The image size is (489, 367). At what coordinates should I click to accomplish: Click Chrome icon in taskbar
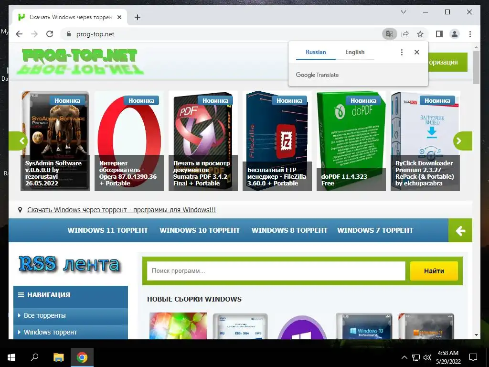click(x=82, y=357)
